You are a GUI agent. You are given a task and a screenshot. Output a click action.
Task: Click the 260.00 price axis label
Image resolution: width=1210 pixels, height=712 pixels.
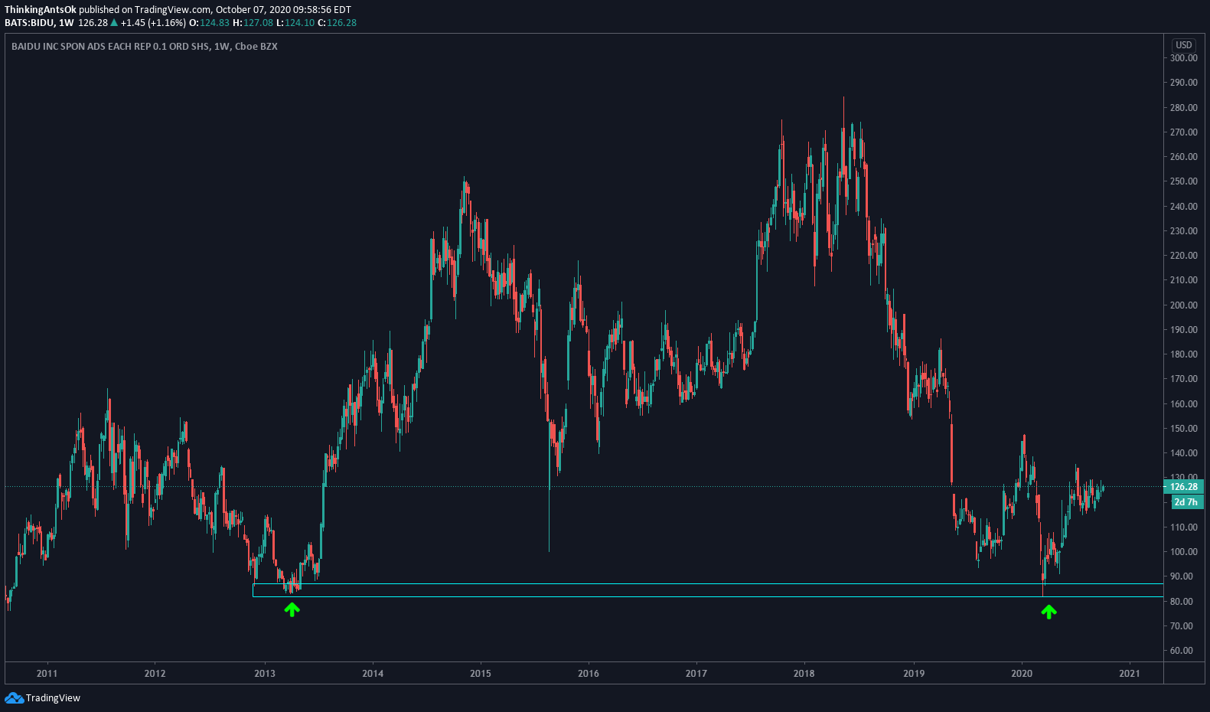pos(1184,157)
